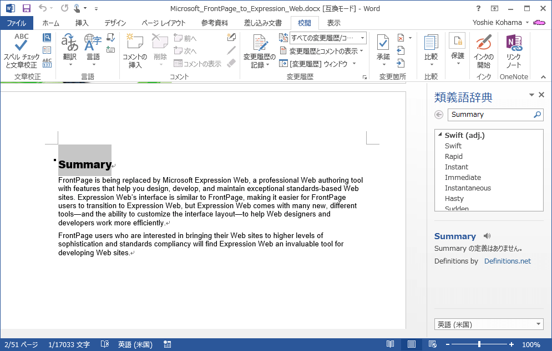Move the zoom slider handle in status bar
The width and height of the screenshot is (552, 351).
(479, 344)
